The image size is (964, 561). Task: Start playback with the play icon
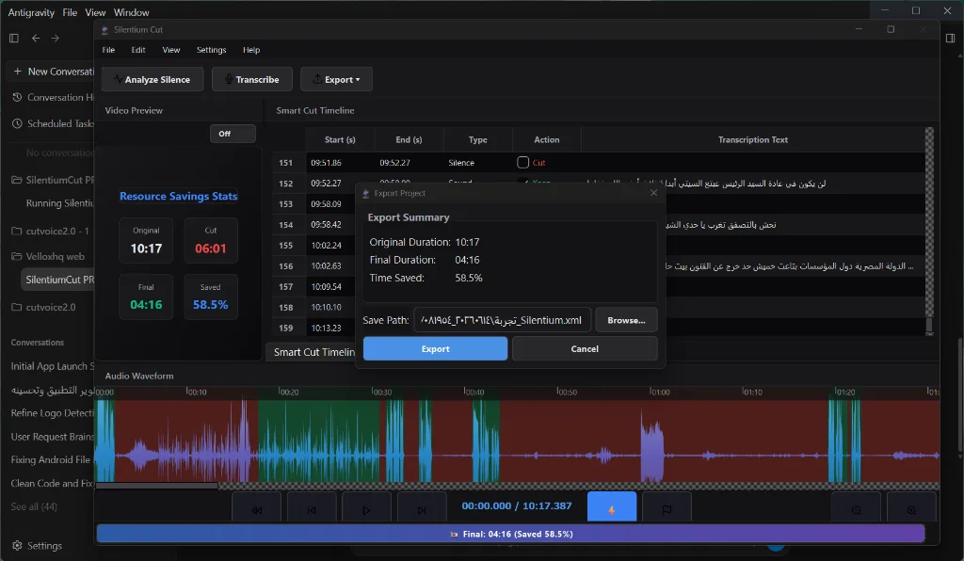366,510
